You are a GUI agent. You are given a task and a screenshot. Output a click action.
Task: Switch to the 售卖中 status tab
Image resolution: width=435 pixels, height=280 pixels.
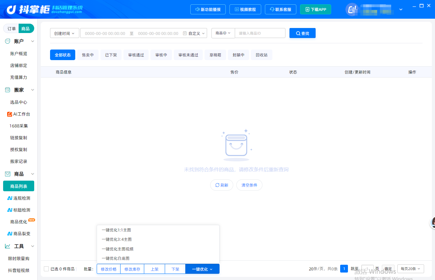tap(88, 55)
